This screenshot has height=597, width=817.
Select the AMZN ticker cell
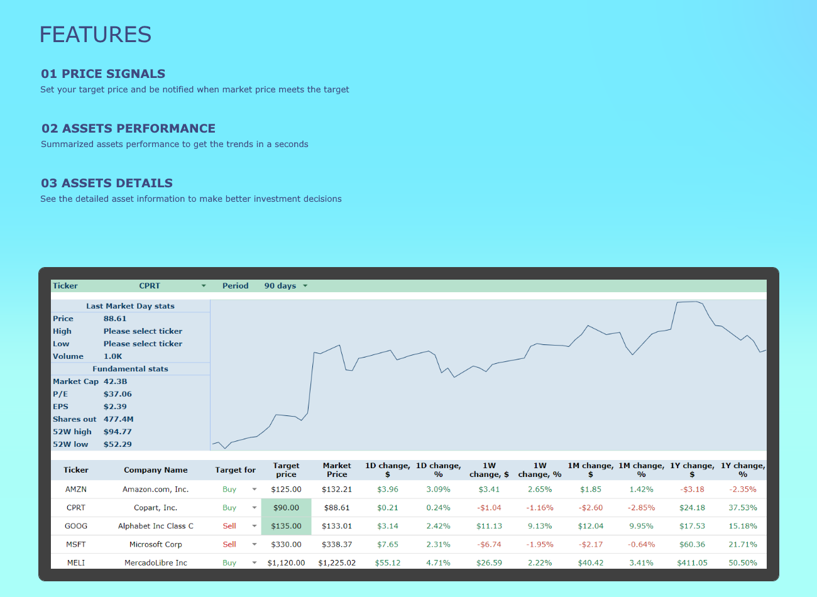coord(76,490)
